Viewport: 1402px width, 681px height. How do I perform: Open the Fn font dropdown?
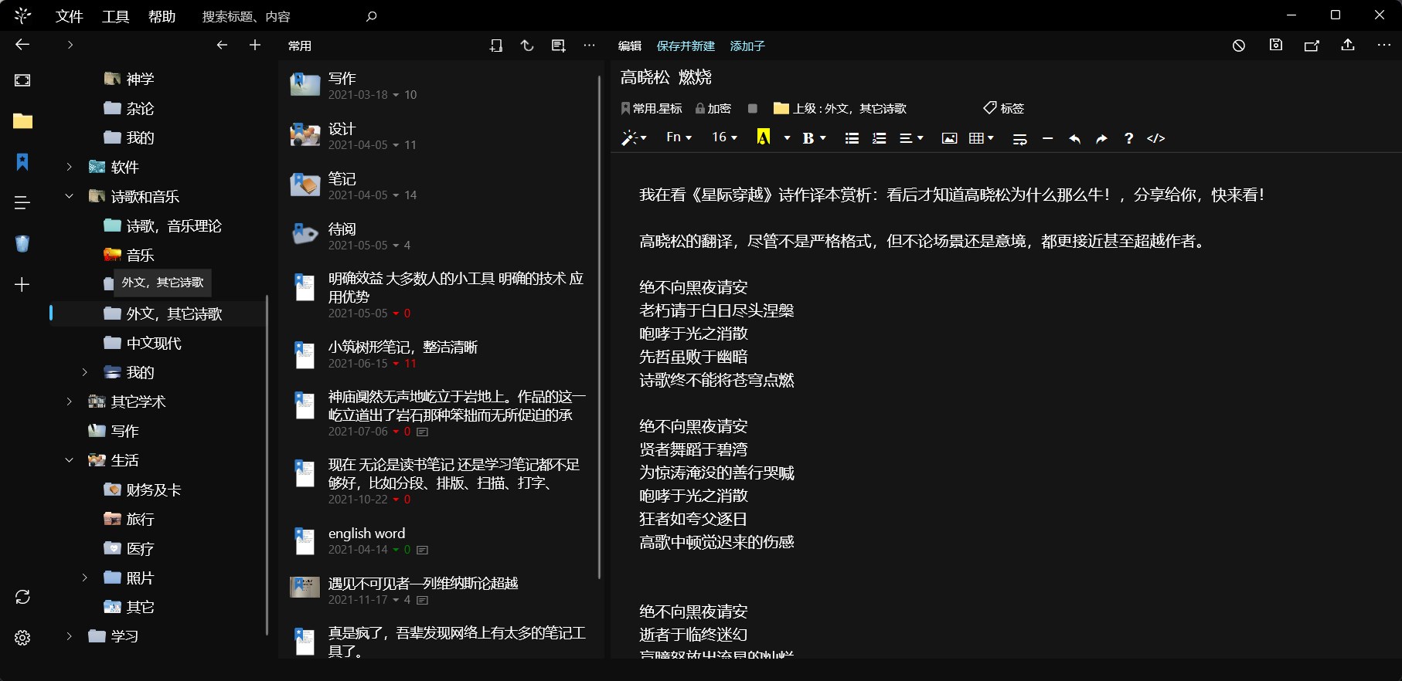pos(679,137)
